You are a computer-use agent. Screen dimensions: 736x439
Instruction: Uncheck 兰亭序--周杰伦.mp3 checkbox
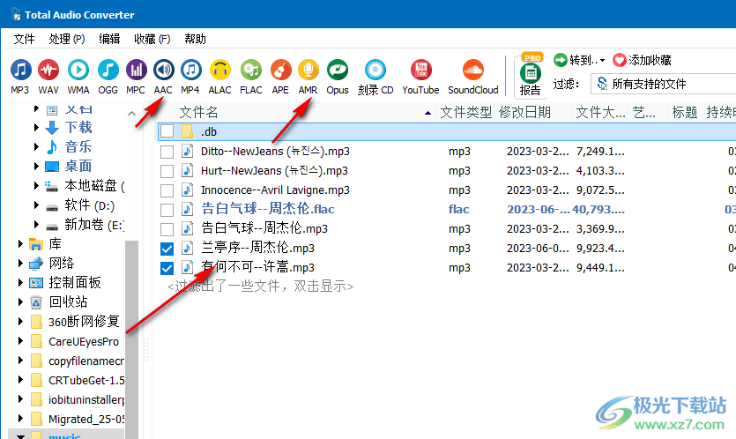pyautogui.click(x=167, y=249)
